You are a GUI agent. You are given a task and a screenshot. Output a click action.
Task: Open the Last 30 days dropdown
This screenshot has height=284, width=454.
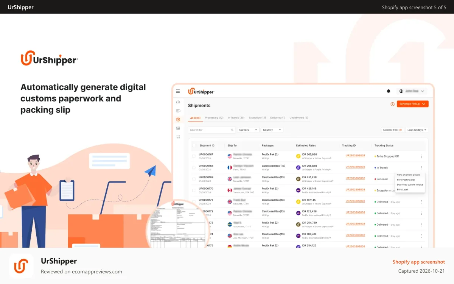(x=417, y=130)
